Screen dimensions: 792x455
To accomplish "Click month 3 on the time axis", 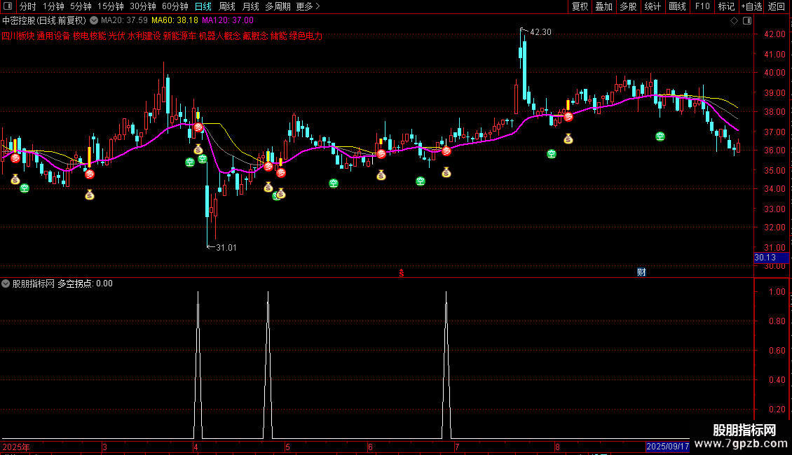I will point(104,447).
